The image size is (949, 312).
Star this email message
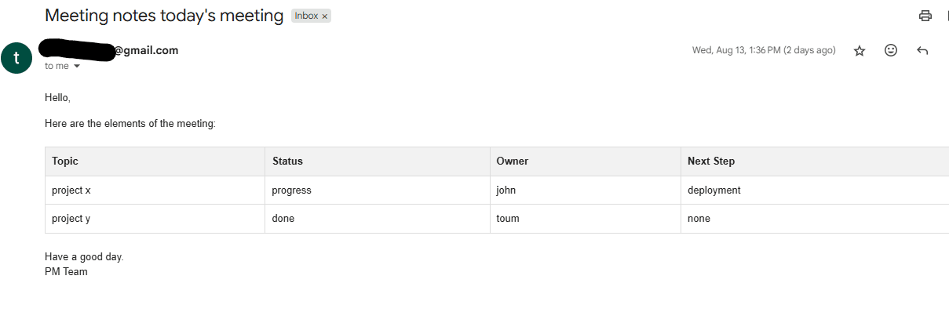[x=860, y=50]
